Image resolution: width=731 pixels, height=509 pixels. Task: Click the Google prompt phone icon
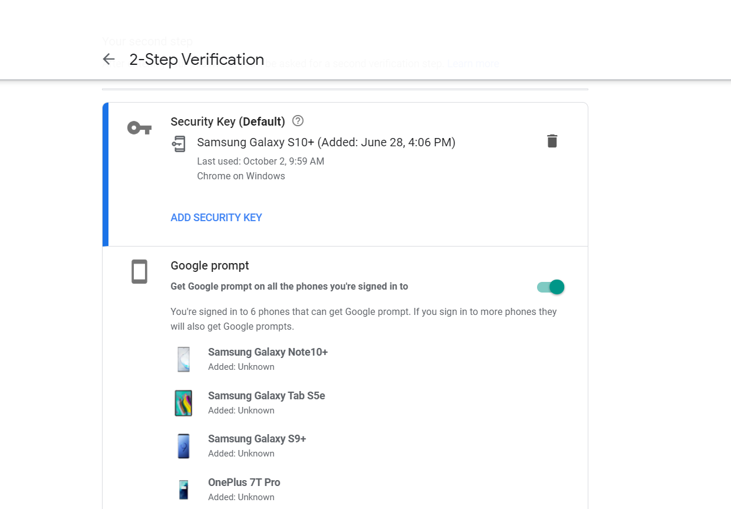point(139,272)
